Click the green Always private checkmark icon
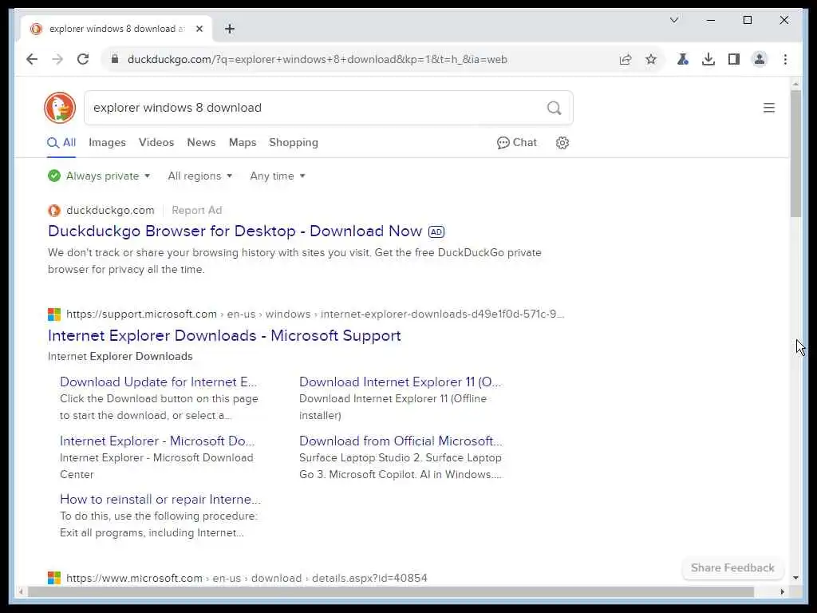Screen dimensions: 817x613 click(54, 176)
